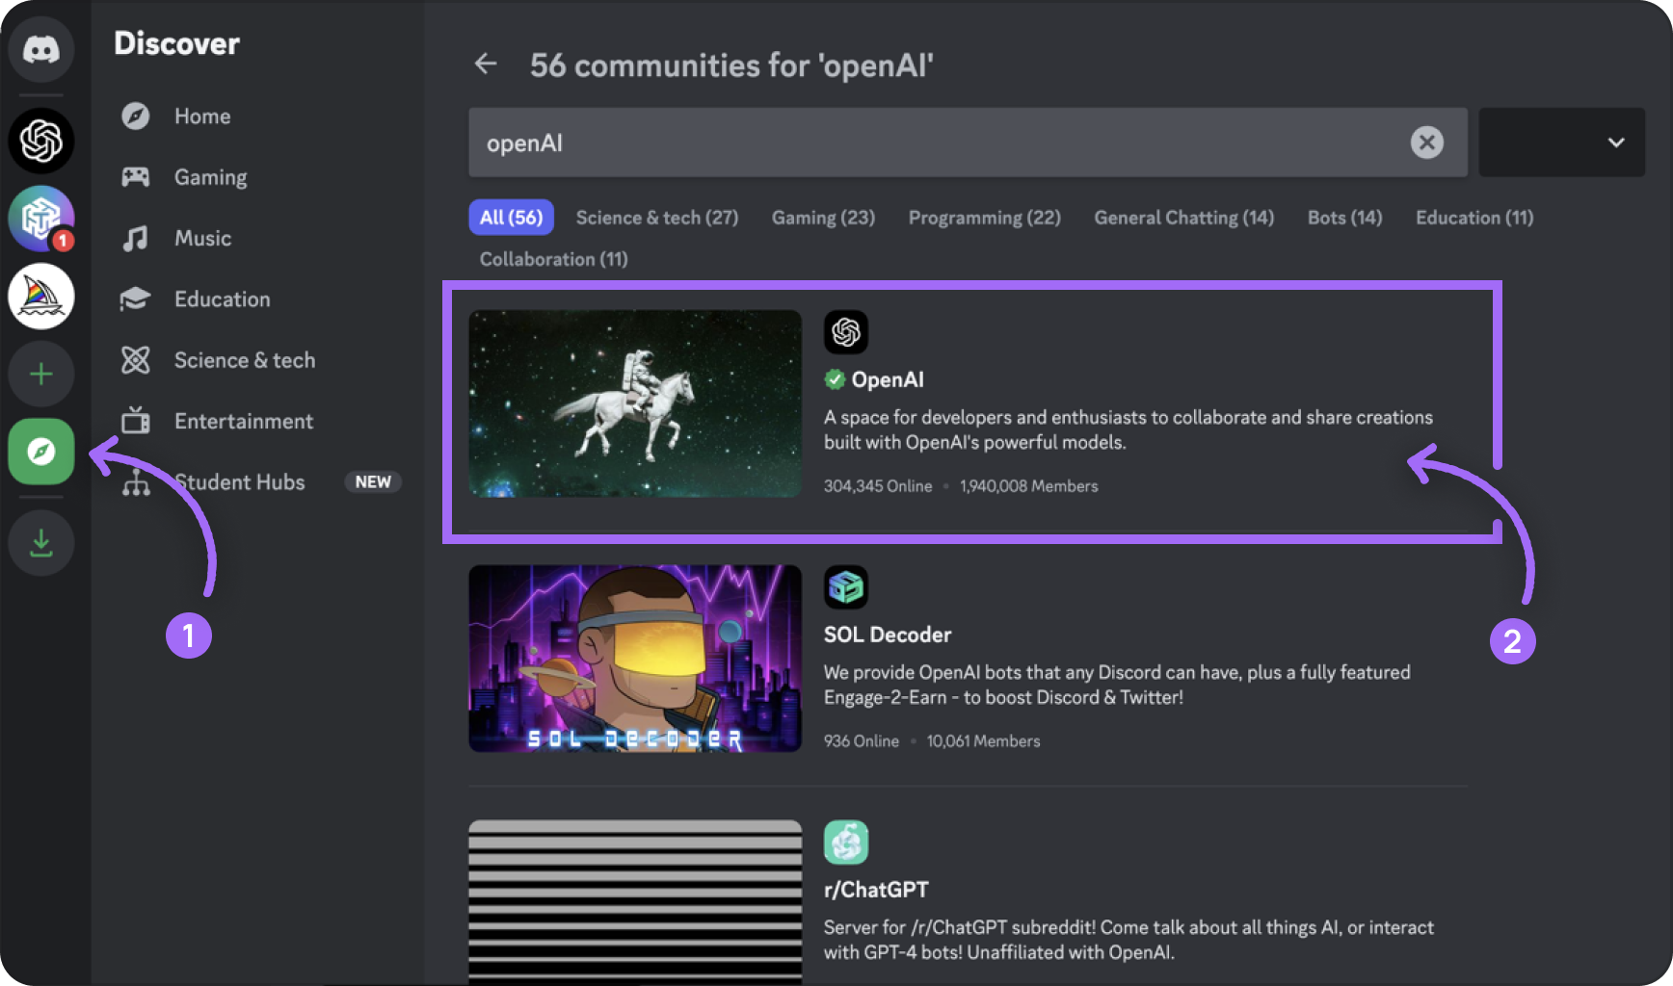This screenshot has height=986, width=1673.
Task: Open Education category in Discover sidebar
Action: click(257, 299)
